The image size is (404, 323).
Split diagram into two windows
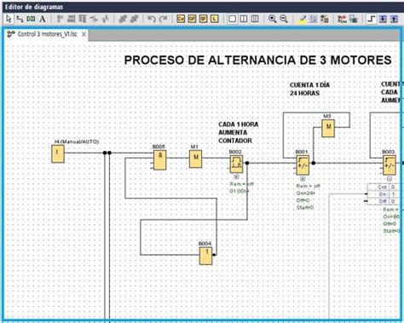click(244, 19)
